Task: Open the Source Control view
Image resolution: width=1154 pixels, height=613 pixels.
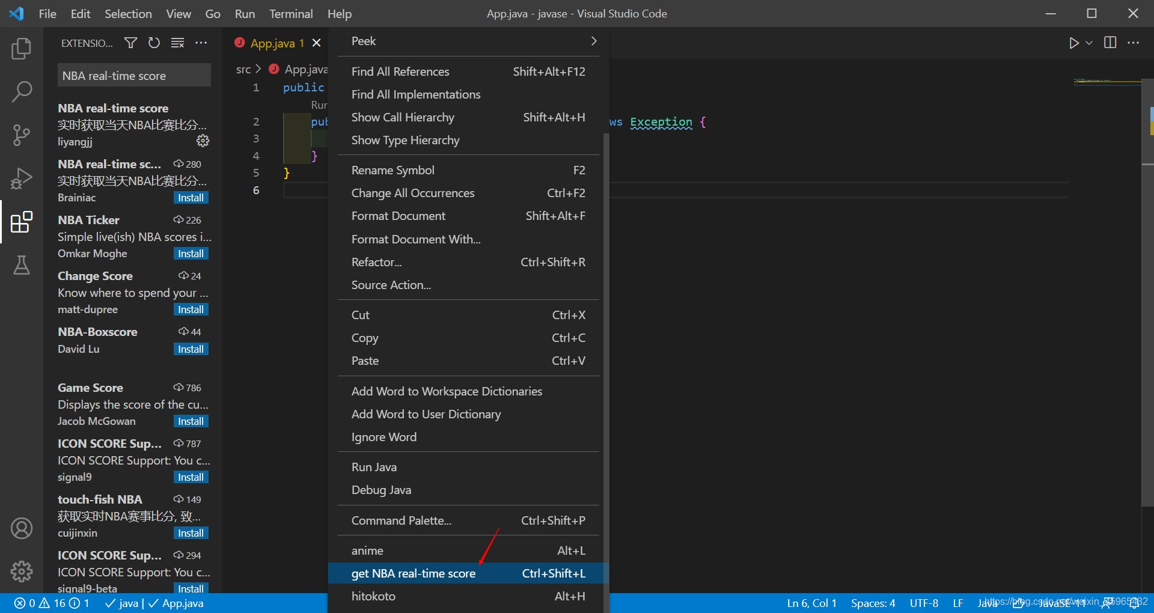Action: 22,135
